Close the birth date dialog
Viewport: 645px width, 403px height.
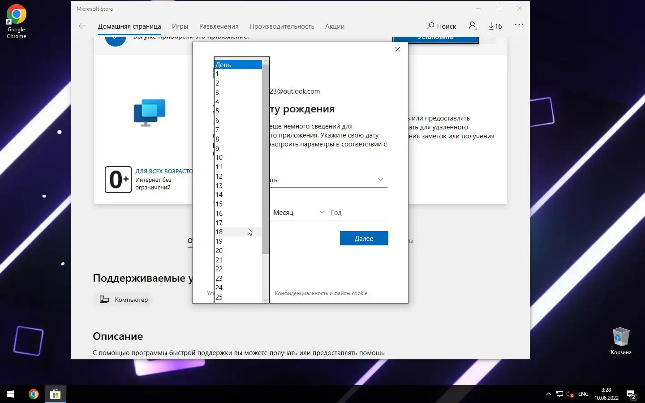click(x=398, y=49)
